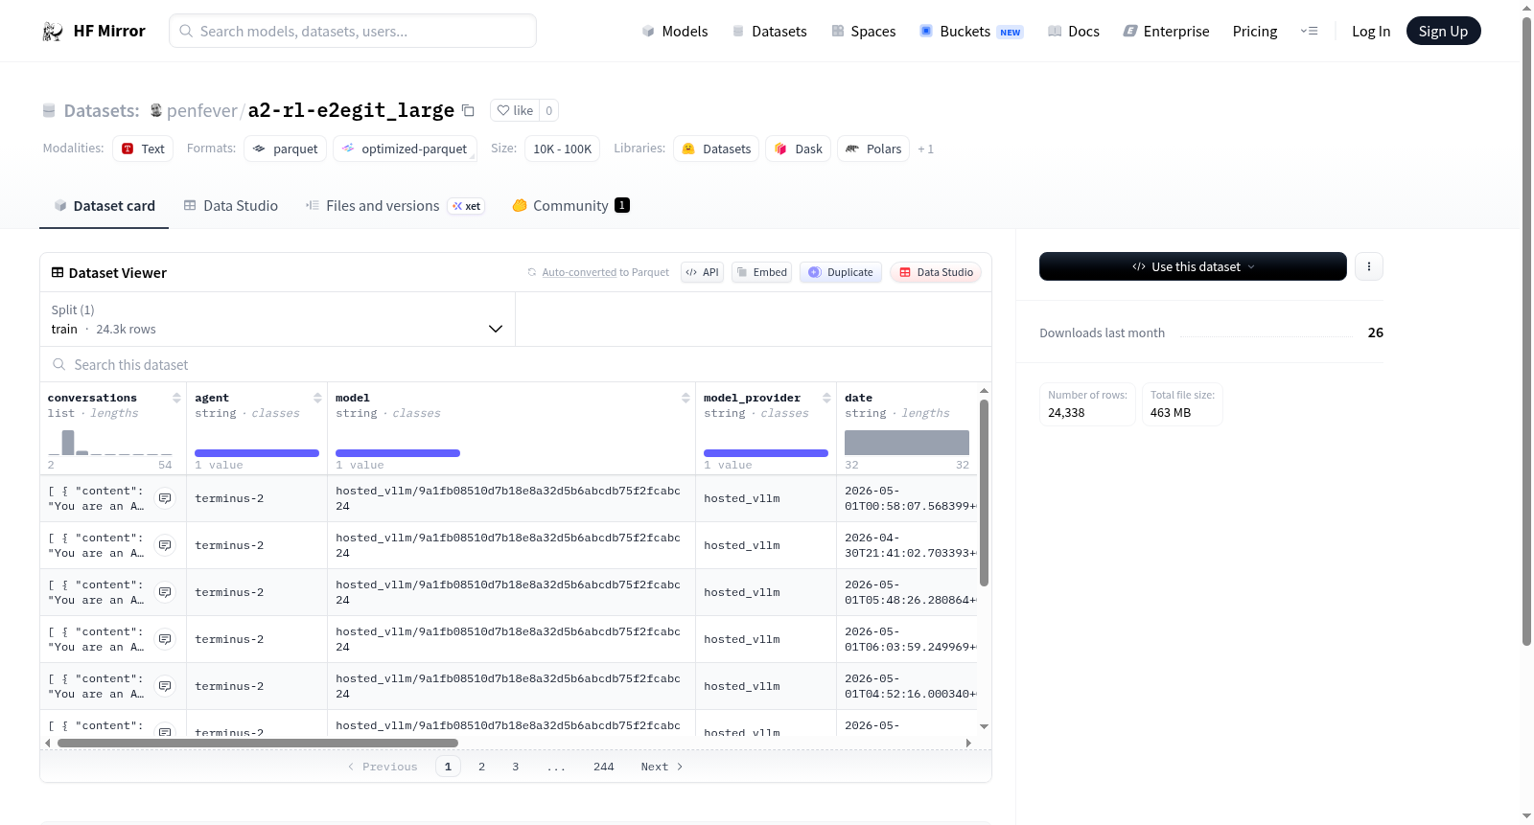1534x825 pixels.
Task: Select the date cell 2026-04-30T21:41:02
Action: (x=906, y=545)
